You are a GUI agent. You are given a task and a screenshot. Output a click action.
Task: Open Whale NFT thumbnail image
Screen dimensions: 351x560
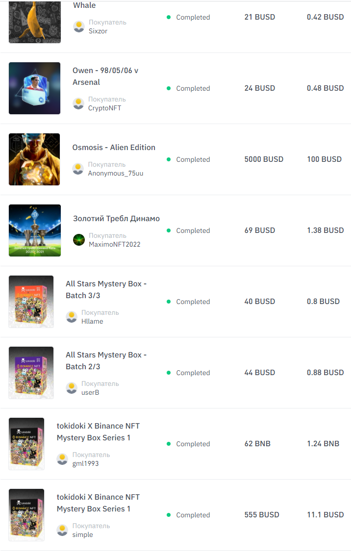pos(35,22)
